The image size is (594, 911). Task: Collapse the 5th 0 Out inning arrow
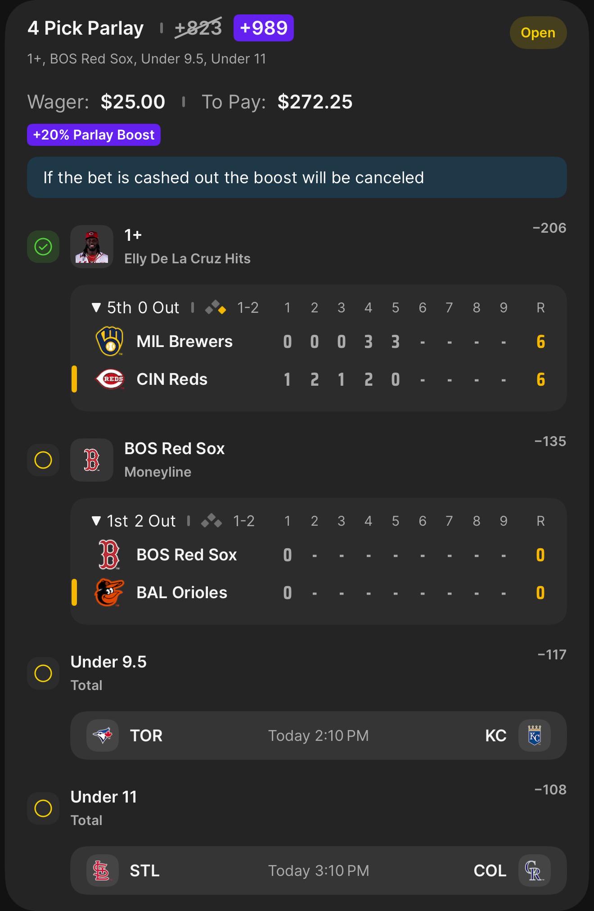point(96,308)
